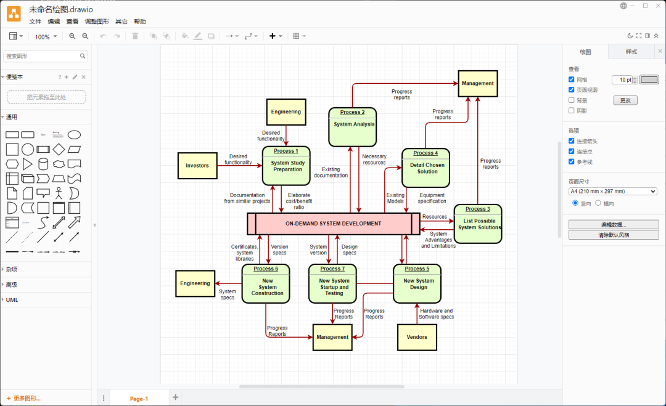Viewport: 666px width, 406px height.
Task: Open the 帮助 menu
Action: click(140, 22)
